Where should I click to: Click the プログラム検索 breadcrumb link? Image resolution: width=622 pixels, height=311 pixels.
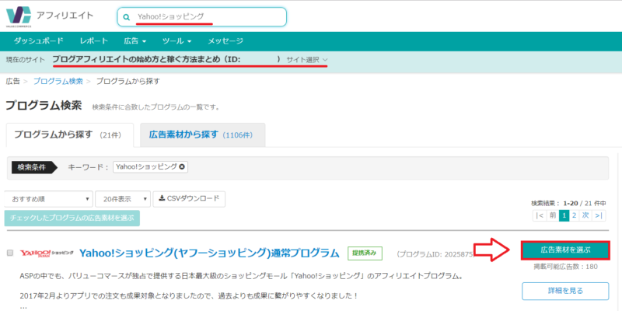coord(58,82)
